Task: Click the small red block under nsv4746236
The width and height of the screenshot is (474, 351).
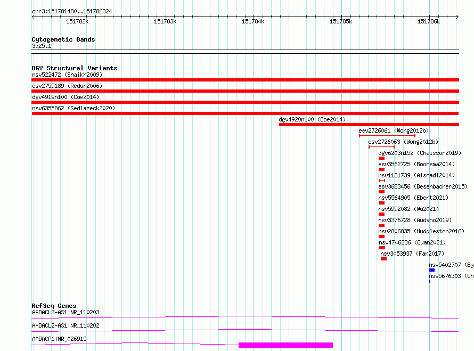Action: click(382, 248)
